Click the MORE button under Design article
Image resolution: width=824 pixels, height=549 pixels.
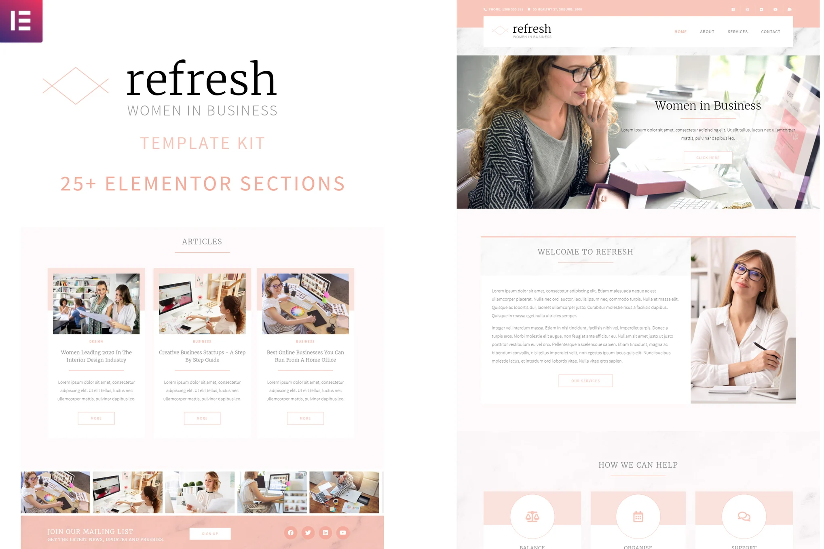point(97,419)
